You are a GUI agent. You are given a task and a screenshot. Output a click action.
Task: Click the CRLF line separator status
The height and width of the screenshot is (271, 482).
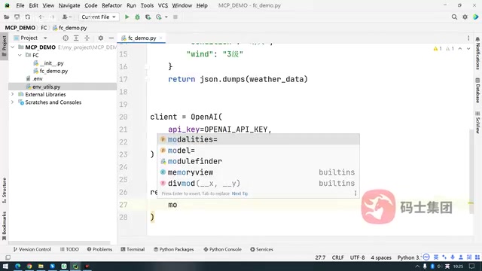tap(337, 257)
